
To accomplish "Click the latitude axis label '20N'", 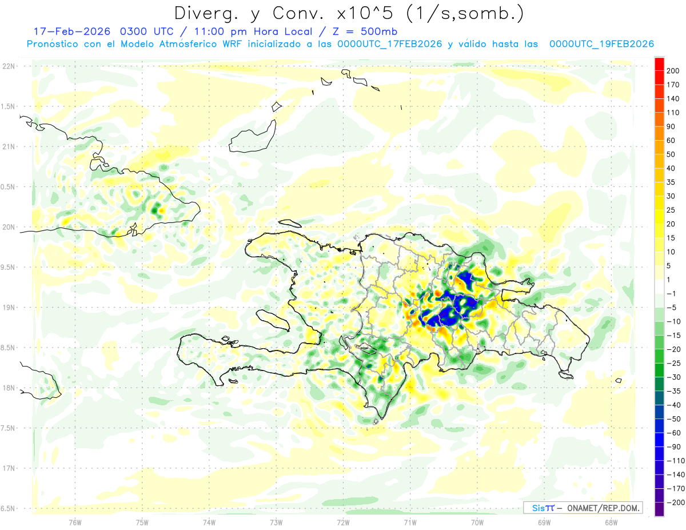I will point(9,227).
